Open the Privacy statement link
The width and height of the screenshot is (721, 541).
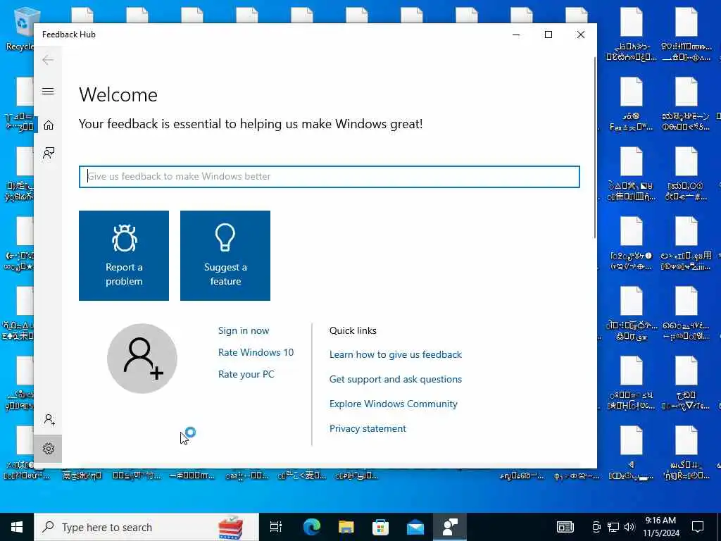pos(368,428)
